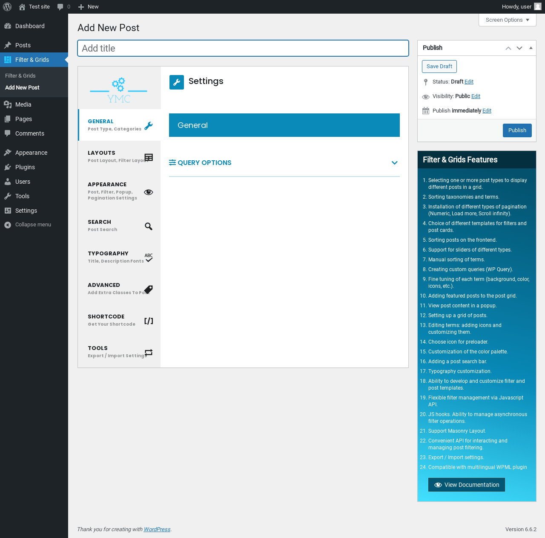The width and height of the screenshot is (545, 538).
Task: Click the Appearance paintbrush icon
Action: point(8,153)
